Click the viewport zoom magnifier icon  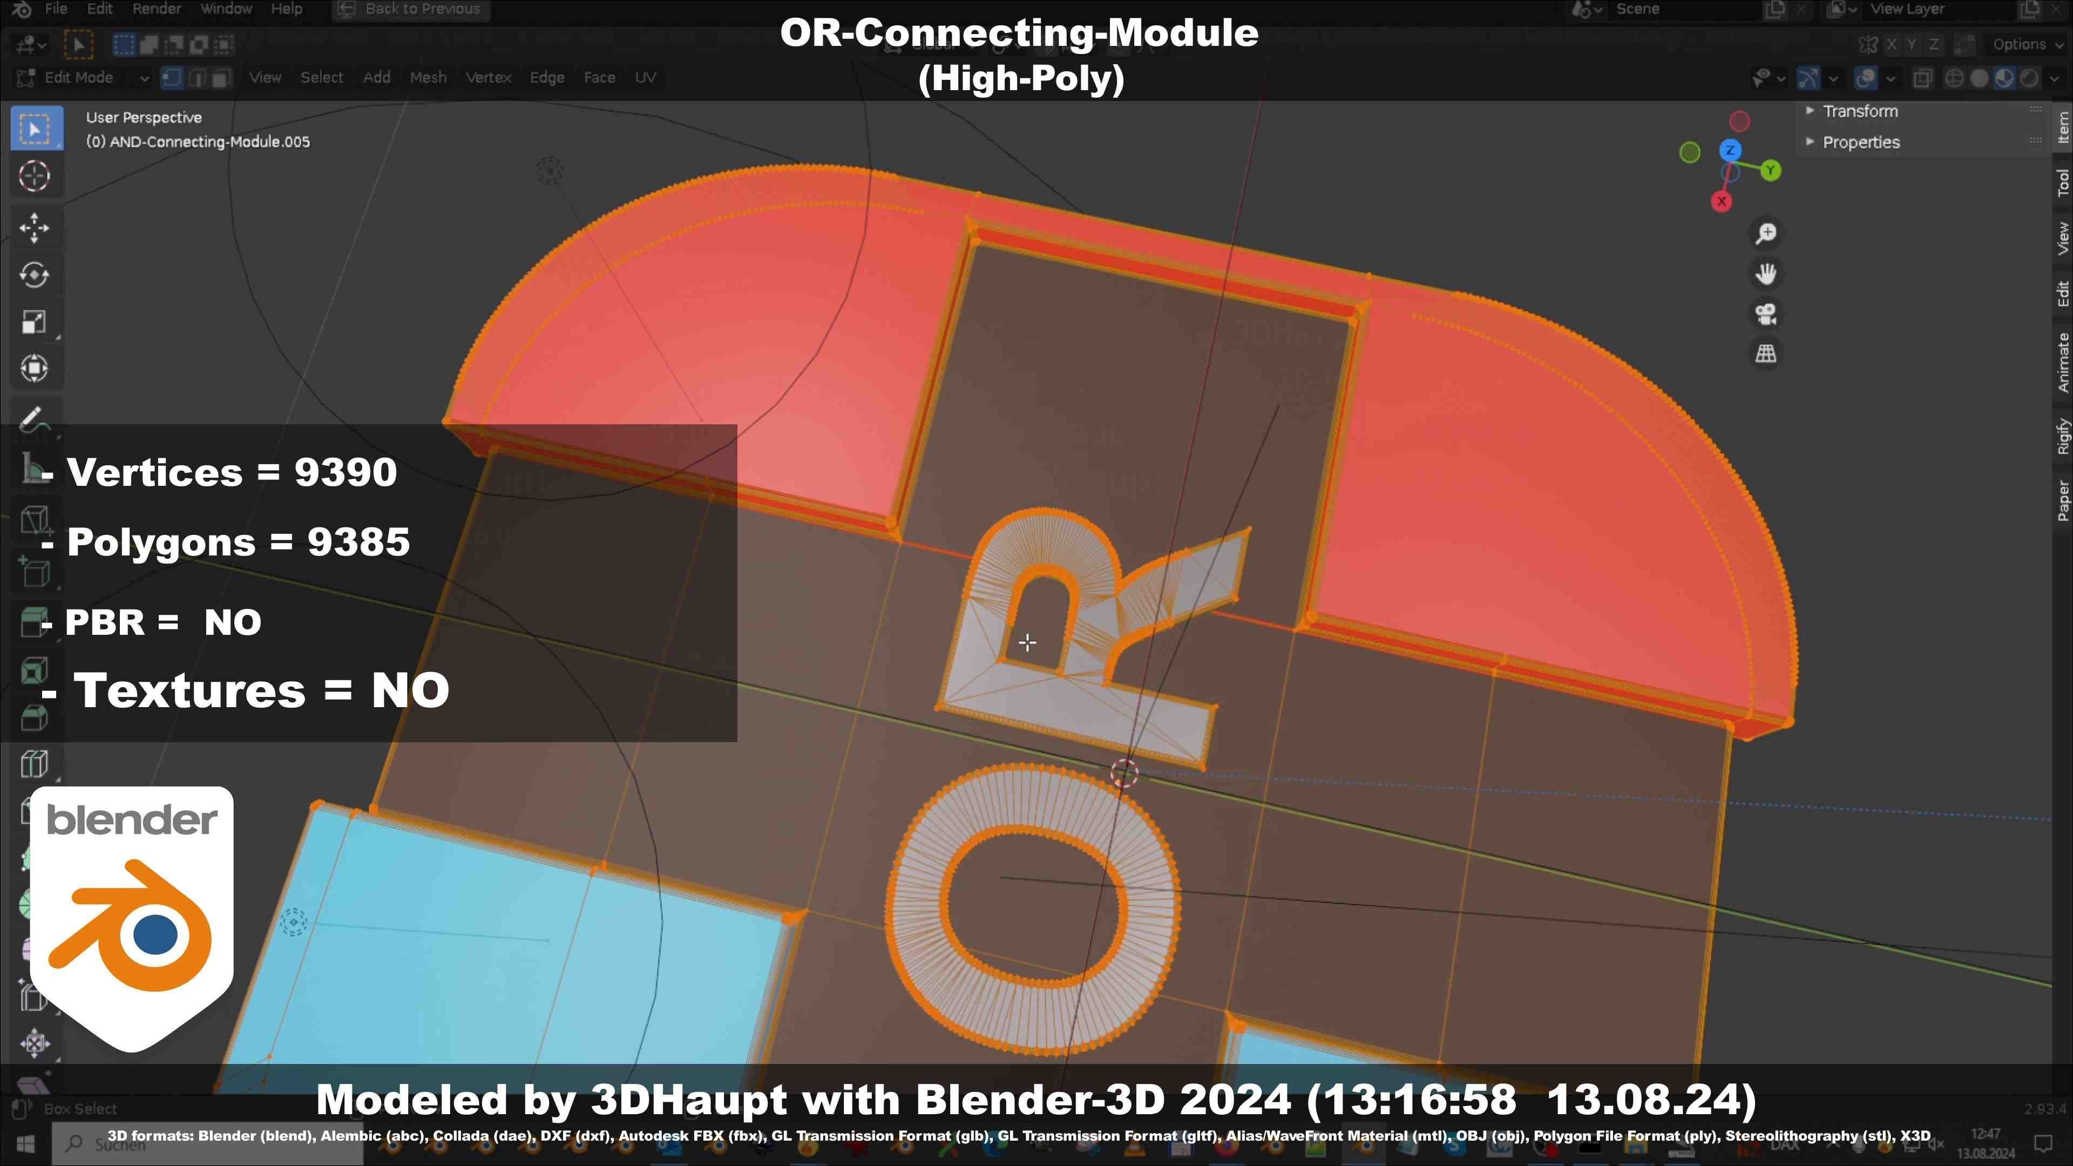coord(1766,233)
